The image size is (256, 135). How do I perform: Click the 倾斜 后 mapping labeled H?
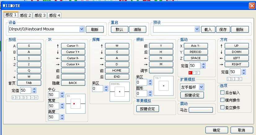coord(161,52)
